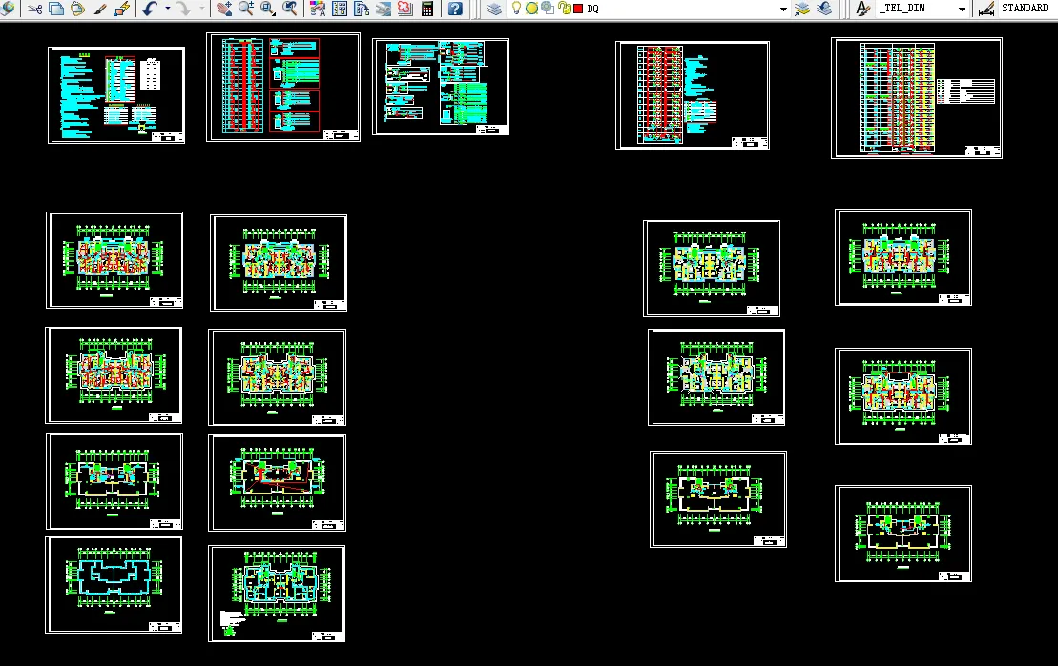Click the Copy icon in the toolbar
Screen dimensions: 1058x666
[x=56, y=9]
